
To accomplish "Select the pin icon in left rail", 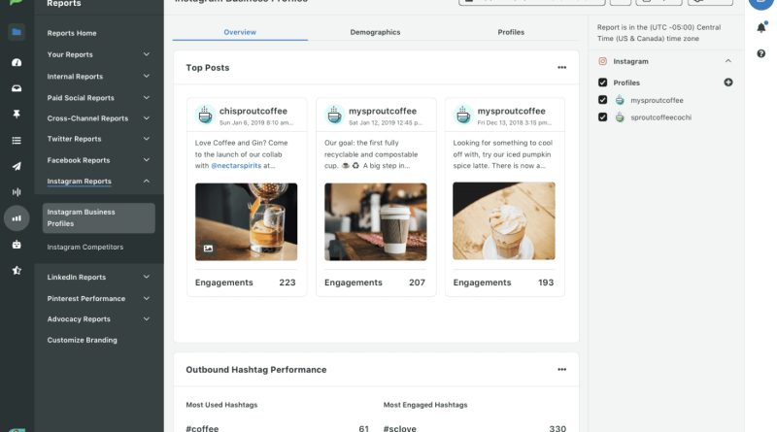I will [x=17, y=114].
